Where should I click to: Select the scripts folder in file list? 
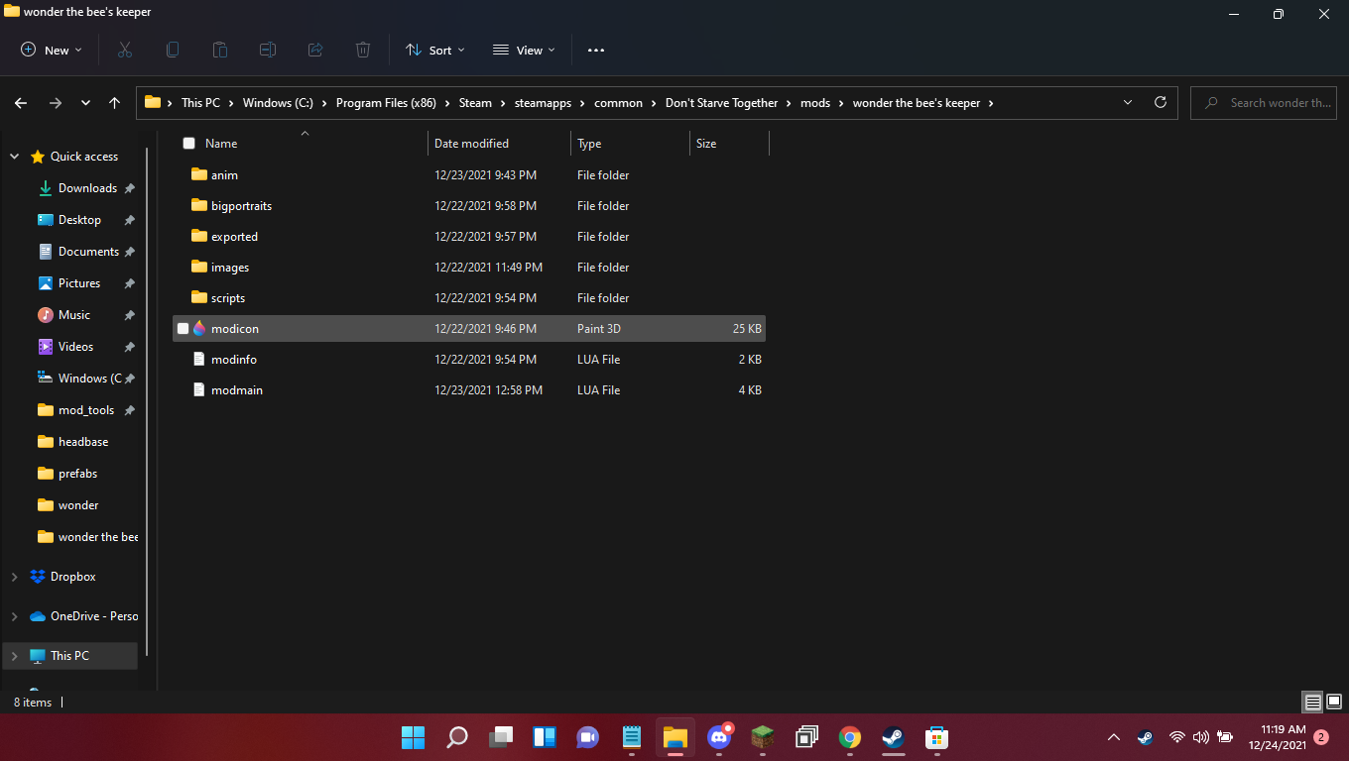pos(227,298)
